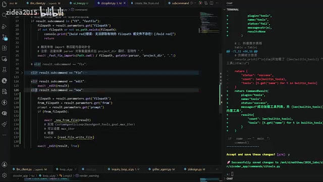Open the Source Control view with badge

coord(5,37)
